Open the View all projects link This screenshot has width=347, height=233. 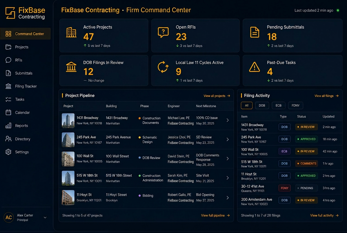click(x=217, y=96)
